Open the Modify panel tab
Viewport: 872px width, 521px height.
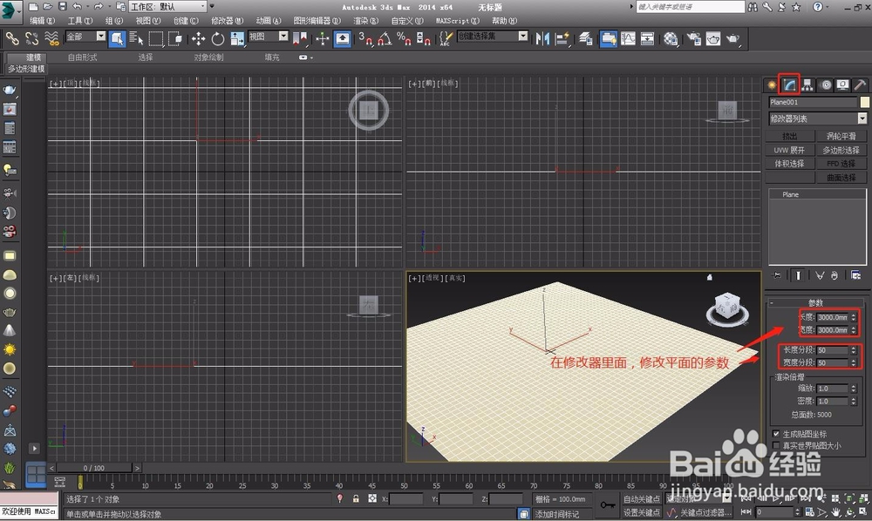tap(789, 85)
